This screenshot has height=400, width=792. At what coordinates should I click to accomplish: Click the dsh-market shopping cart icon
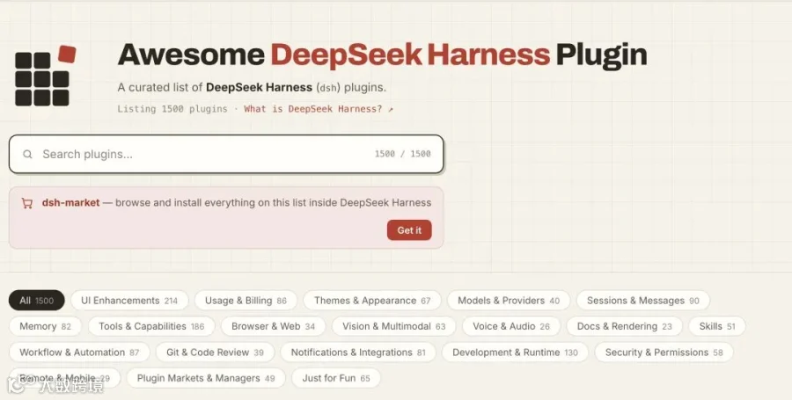(26, 203)
